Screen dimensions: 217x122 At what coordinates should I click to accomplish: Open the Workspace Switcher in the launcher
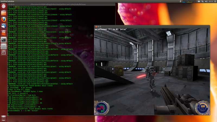click(x=4, y=53)
